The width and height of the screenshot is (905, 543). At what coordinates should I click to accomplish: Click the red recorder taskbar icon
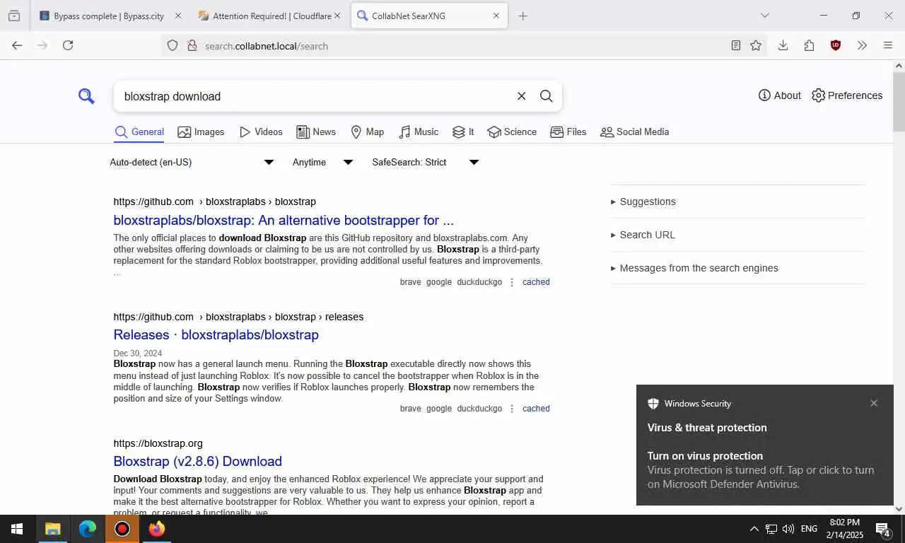pyautogui.click(x=122, y=529)
